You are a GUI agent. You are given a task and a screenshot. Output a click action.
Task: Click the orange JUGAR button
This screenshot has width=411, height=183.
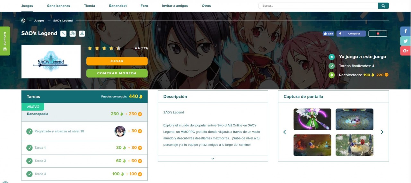[x=117, y=61]
